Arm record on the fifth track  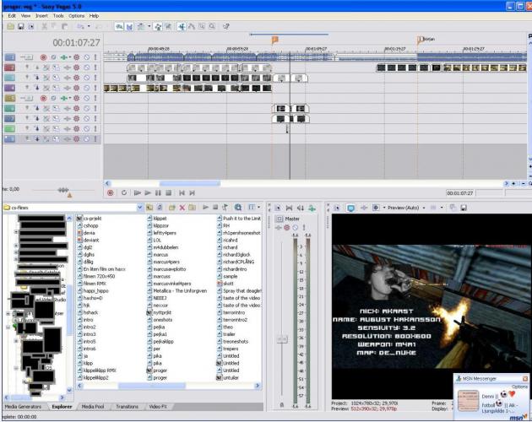point(43,98)
